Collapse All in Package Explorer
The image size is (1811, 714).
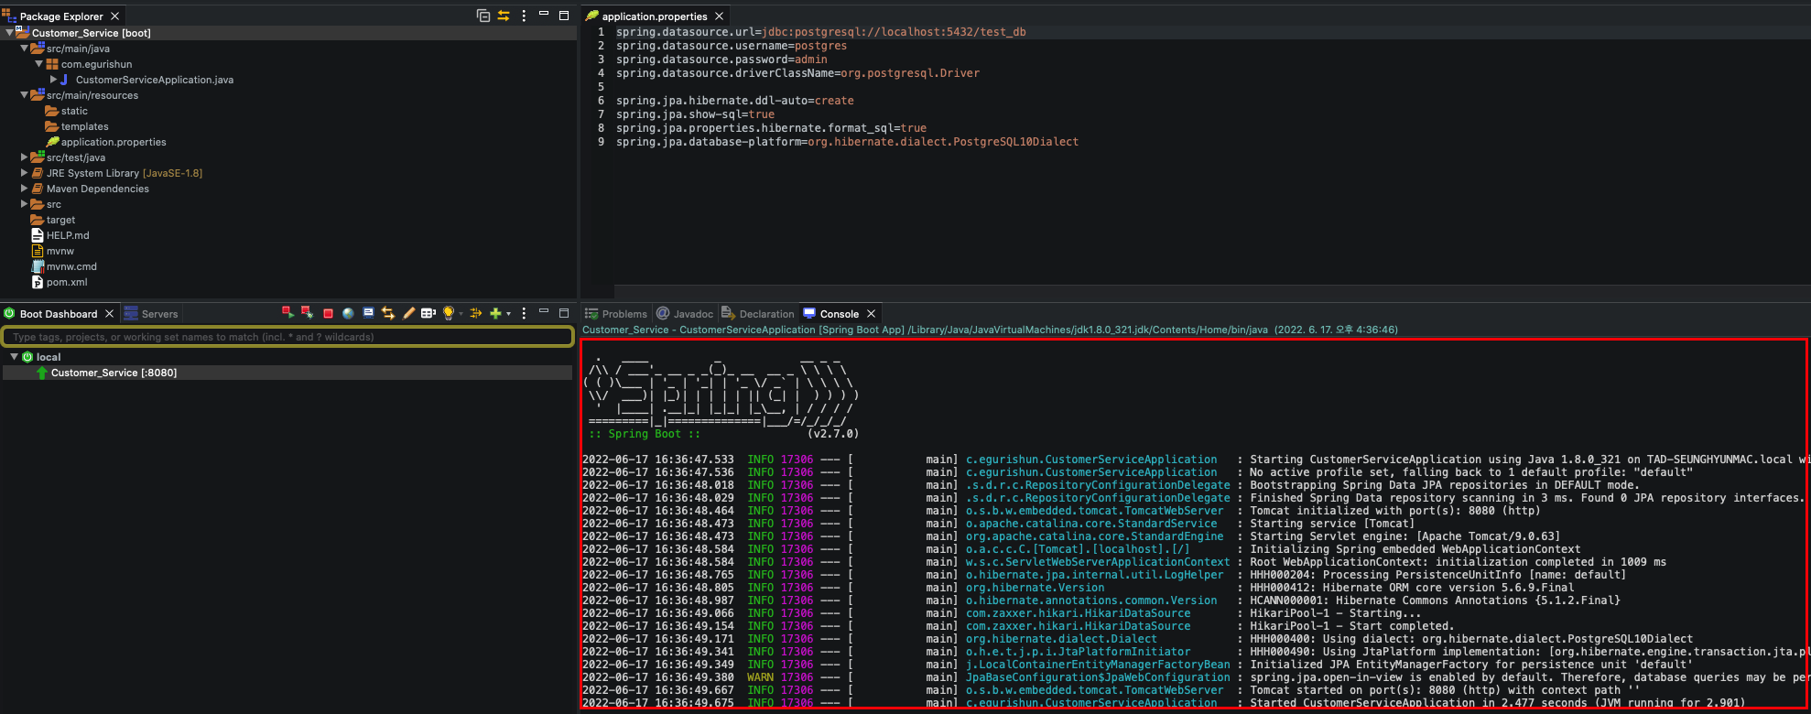(x=483, y=16)
